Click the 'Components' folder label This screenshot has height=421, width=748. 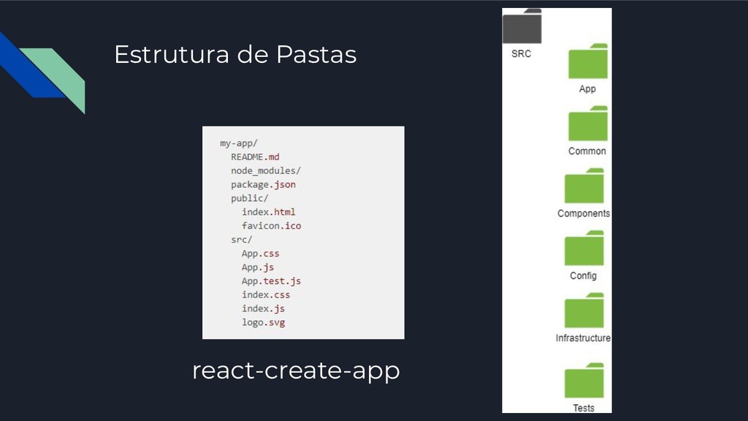(x=584, y=214)
